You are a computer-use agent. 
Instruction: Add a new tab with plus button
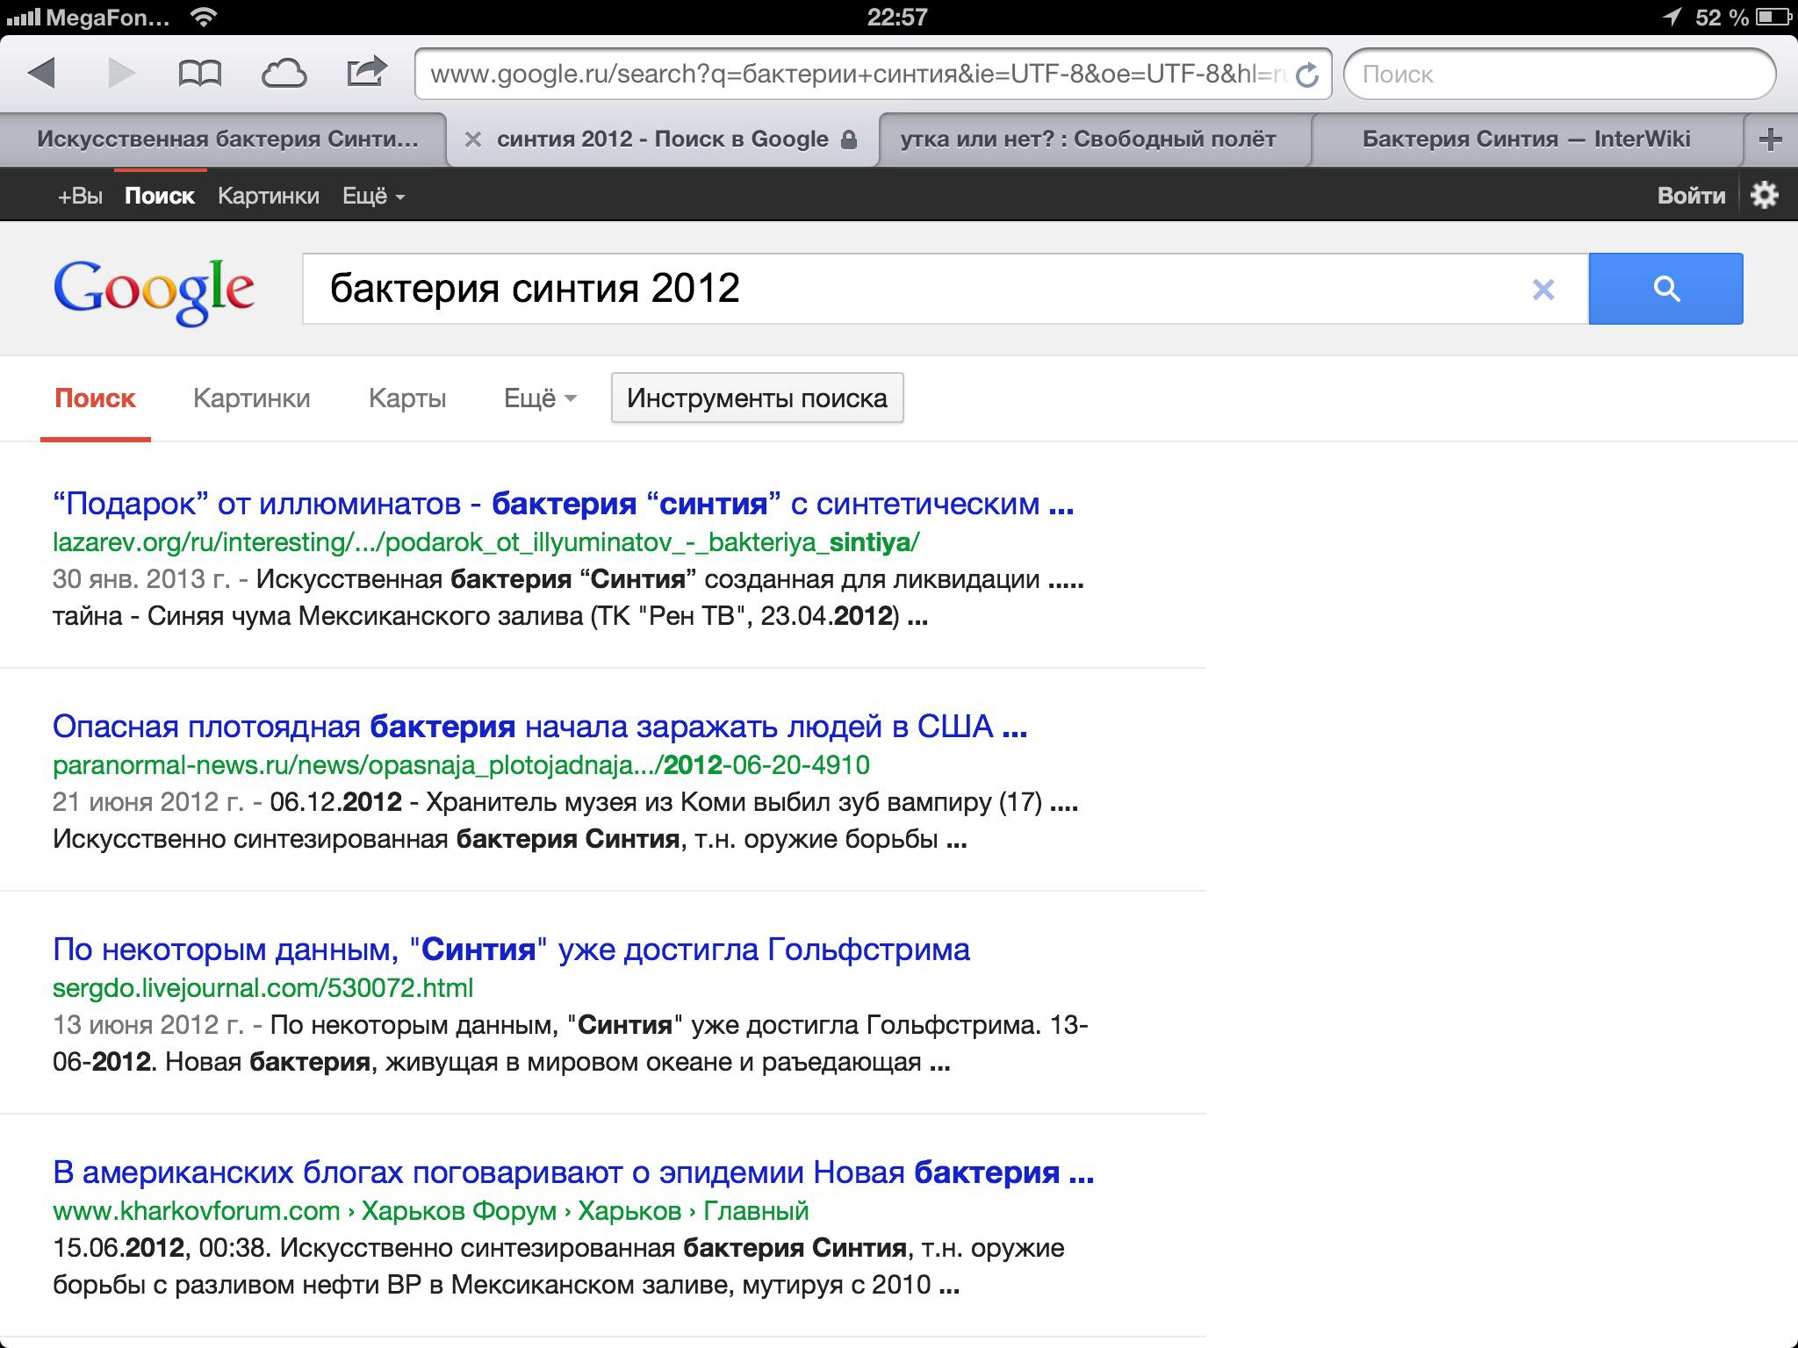coord(1771,139)
